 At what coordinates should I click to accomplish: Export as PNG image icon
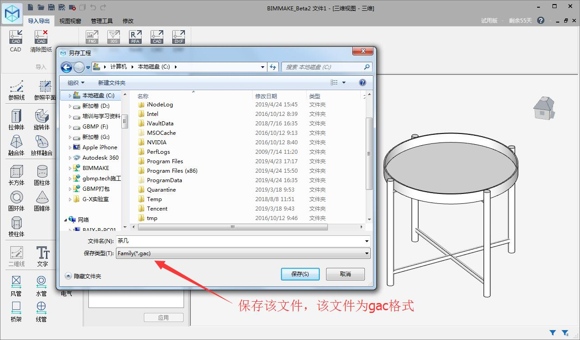(x=92, y=37)
